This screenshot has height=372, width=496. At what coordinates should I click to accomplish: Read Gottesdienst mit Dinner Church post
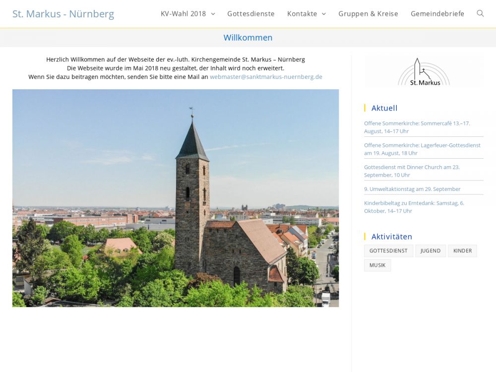412,171
